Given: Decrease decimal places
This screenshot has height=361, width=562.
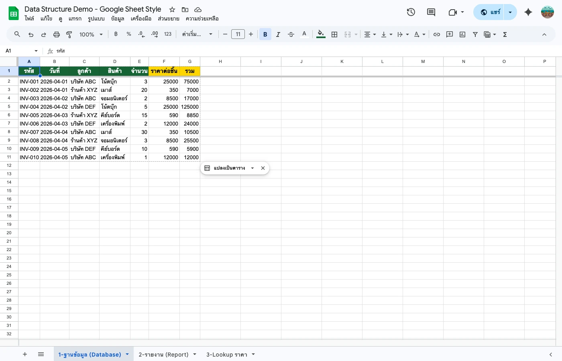Looking at the screenshot, I should coord(141,34).
